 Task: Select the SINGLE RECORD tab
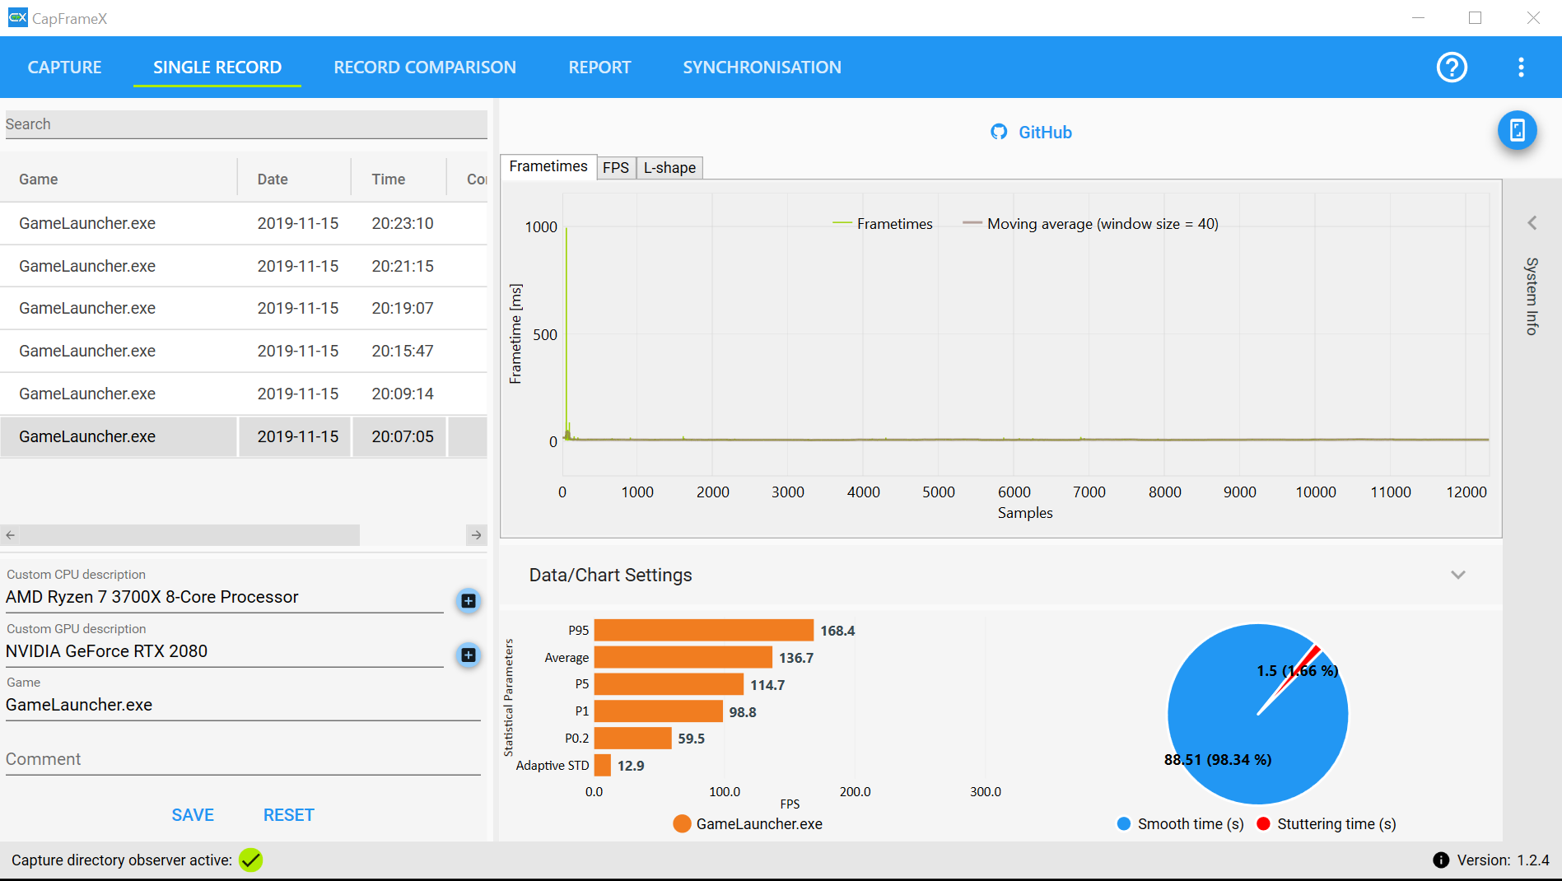(x=217, y=68)
